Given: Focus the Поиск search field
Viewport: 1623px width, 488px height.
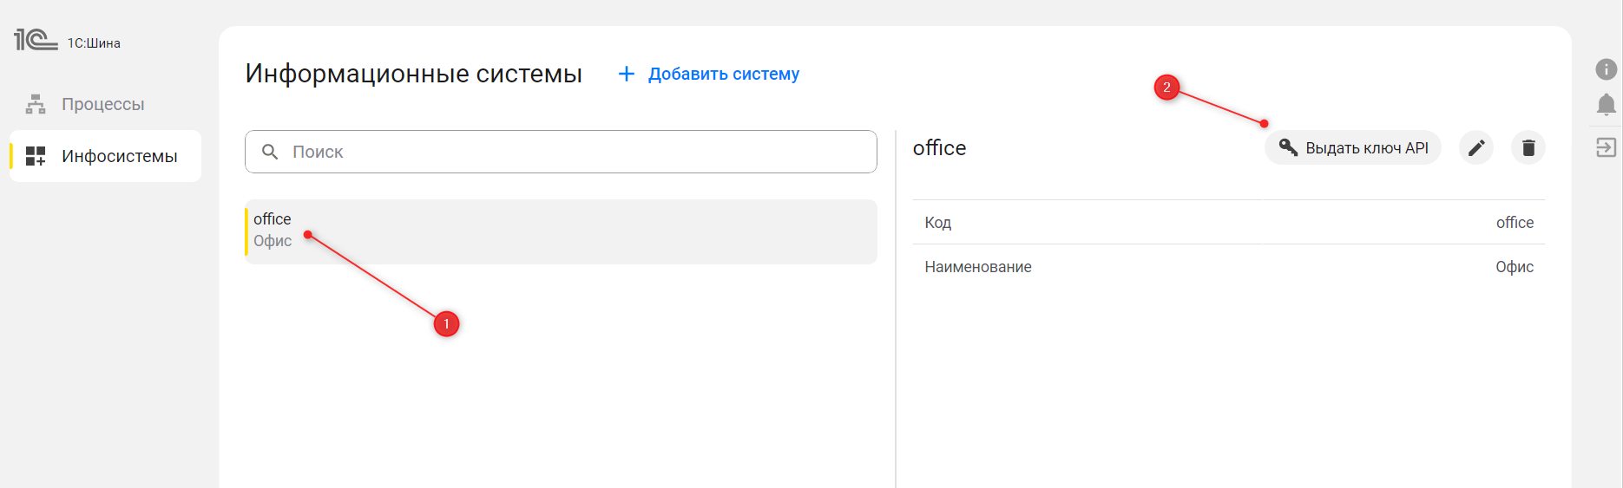Looking at the screenshot, I should coord(573,152).
